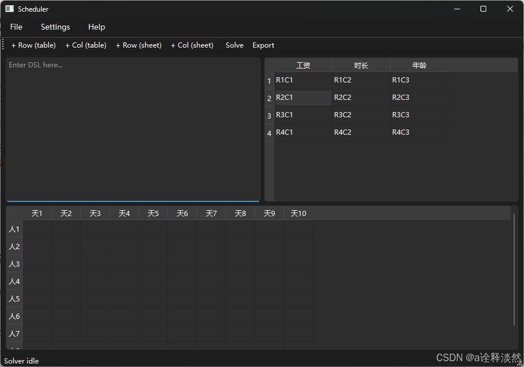
Task: Run the Solve action
Action: click(x=234, y=45)
